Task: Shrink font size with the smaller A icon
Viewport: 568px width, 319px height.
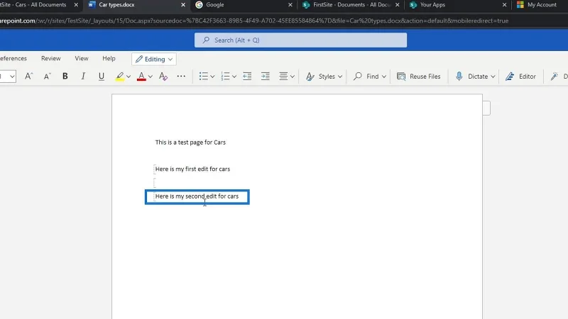Action: [x=47, y=77]
